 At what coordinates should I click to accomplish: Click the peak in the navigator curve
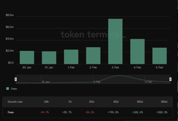click(118, 76)
